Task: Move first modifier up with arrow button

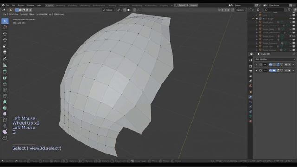Action: click(x=286, y=64)
